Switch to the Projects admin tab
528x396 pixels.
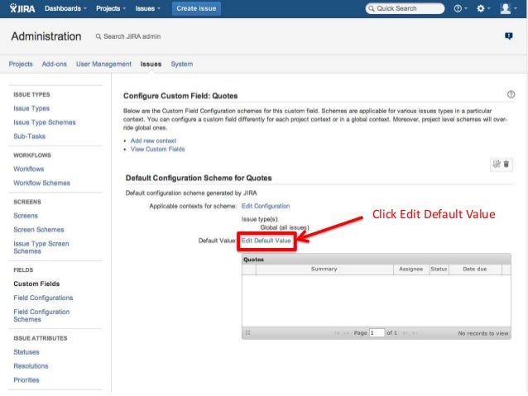point(21,64)
